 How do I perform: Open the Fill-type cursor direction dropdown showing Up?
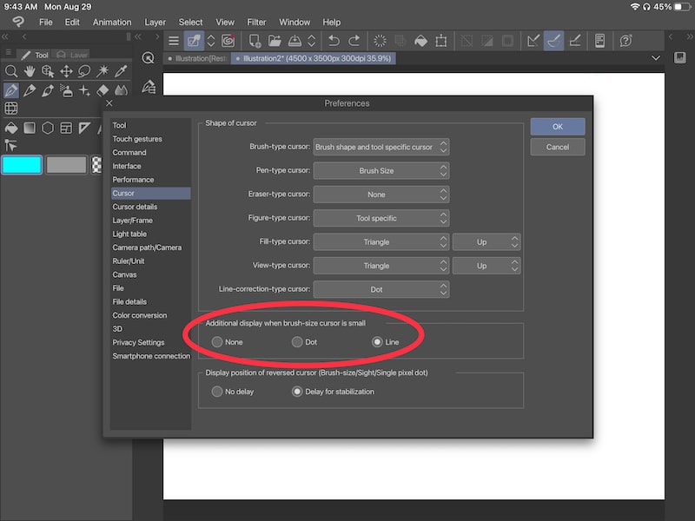[486, 241]
